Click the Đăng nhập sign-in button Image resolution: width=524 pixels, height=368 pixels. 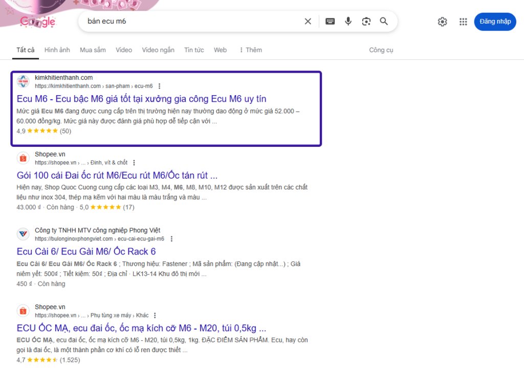point(495,21)
